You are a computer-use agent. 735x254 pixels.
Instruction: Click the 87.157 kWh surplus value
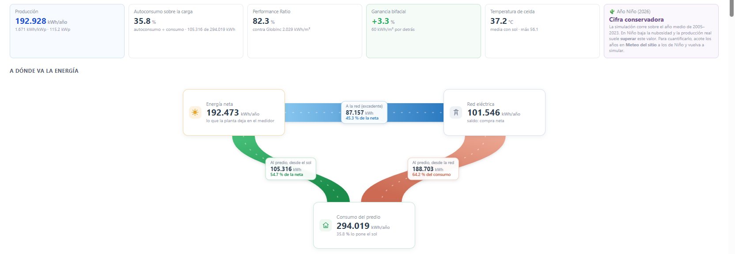360,112
